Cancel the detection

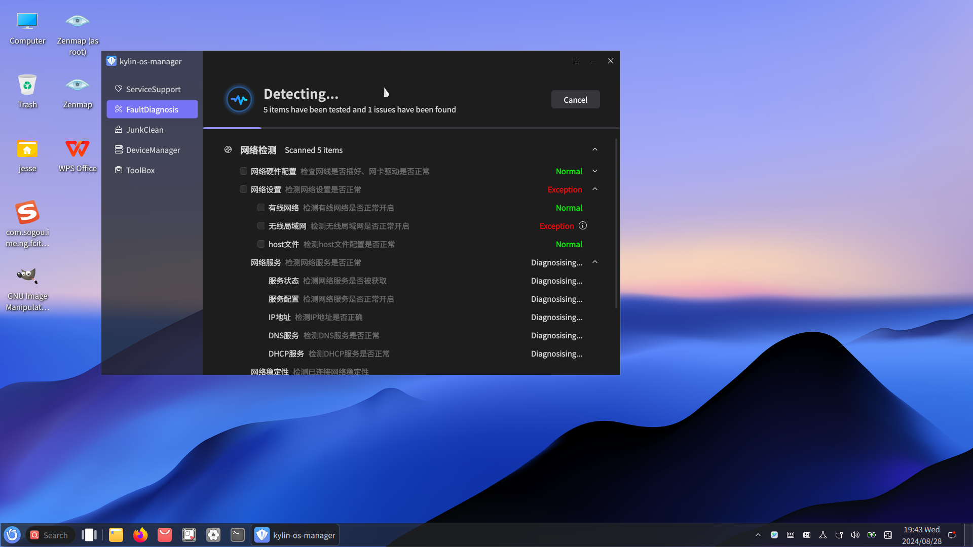tap(576, 100)
